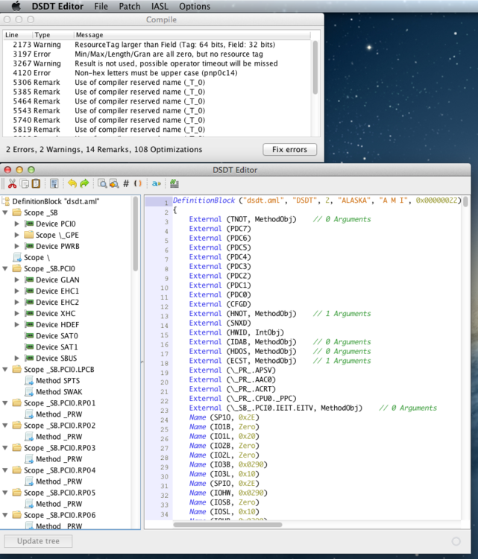
Task: Click the Compile icon in toolbar
Action: (174, 183)
